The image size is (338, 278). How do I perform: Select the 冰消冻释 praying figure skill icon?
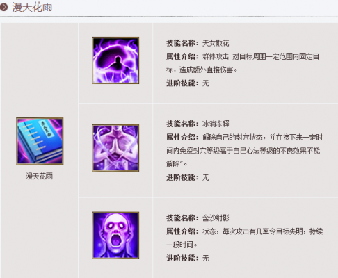pyautogui.click(x=115, y=148)
